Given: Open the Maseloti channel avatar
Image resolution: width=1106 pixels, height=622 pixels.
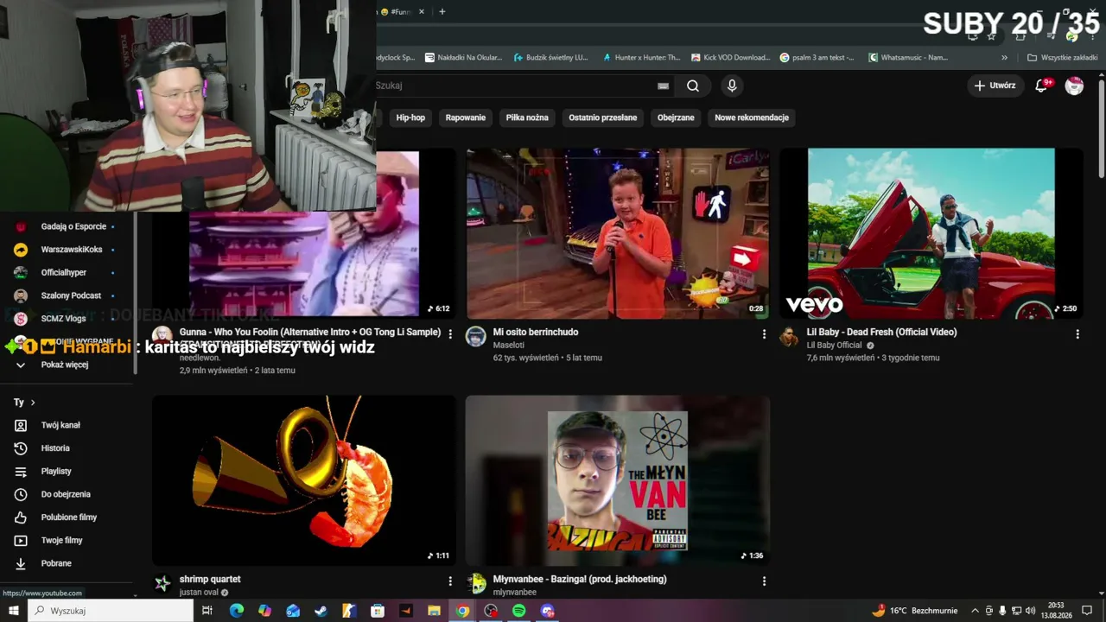Looking at the screenshot, I should (x=476, y=337).
